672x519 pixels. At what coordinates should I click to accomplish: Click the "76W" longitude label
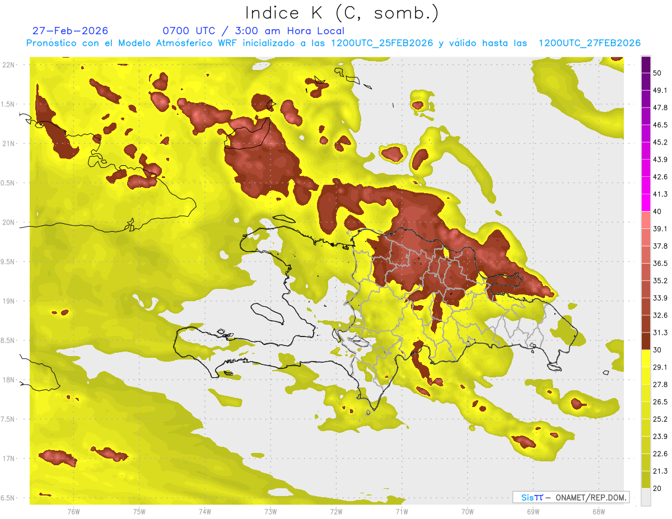[x=73, y=512]
